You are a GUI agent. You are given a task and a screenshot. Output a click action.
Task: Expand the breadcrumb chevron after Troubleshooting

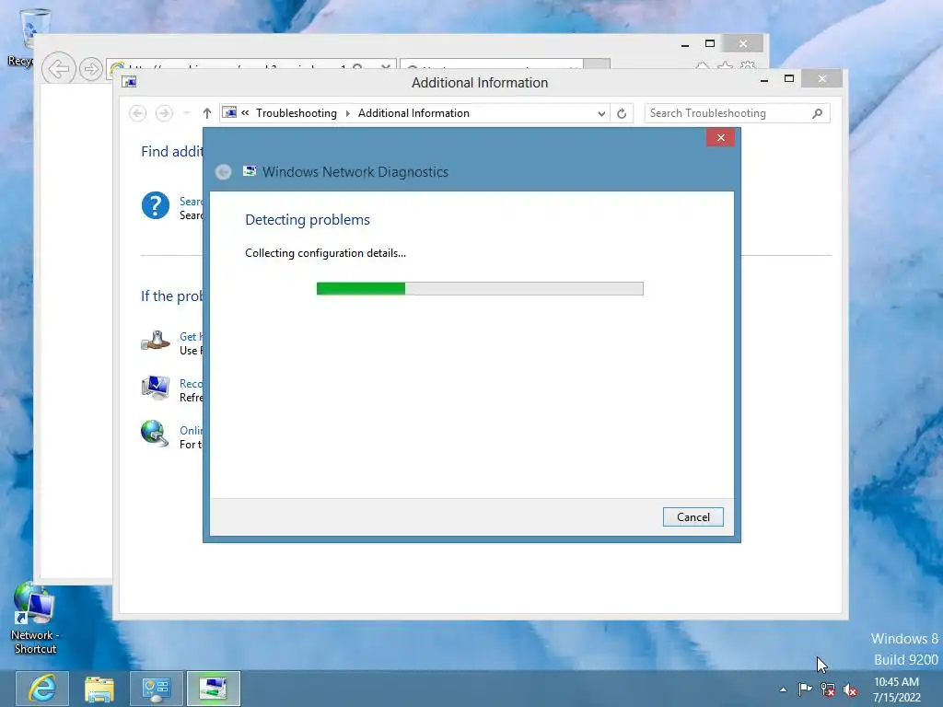coord(347,113)
